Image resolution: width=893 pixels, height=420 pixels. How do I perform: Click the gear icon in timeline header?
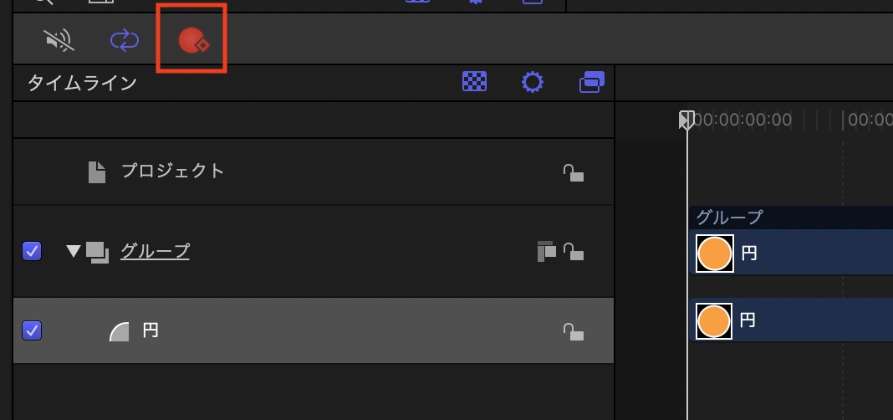(533, 82)
